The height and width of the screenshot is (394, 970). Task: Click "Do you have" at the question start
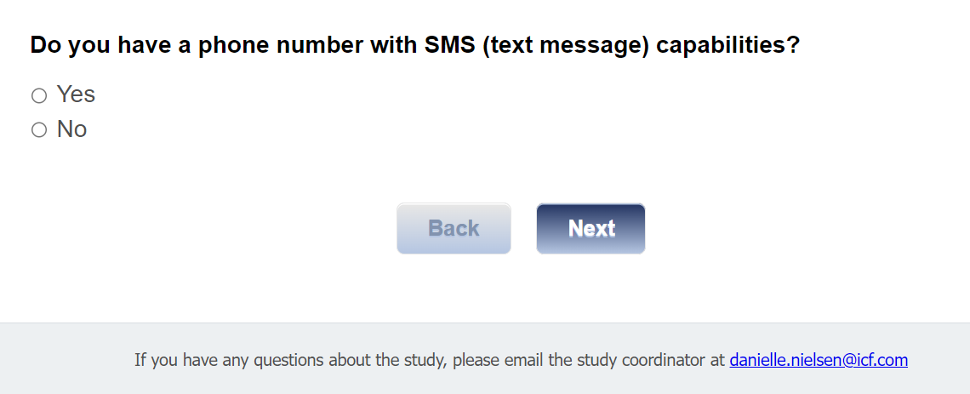[100, 45]
